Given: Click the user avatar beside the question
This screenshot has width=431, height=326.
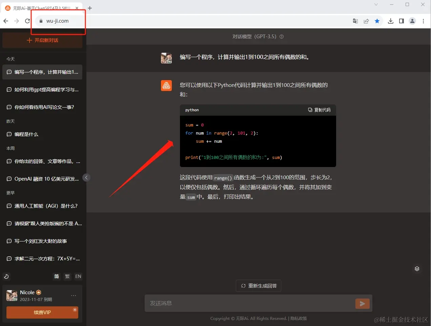Looking at the screenshot, I should click(166, 58).
